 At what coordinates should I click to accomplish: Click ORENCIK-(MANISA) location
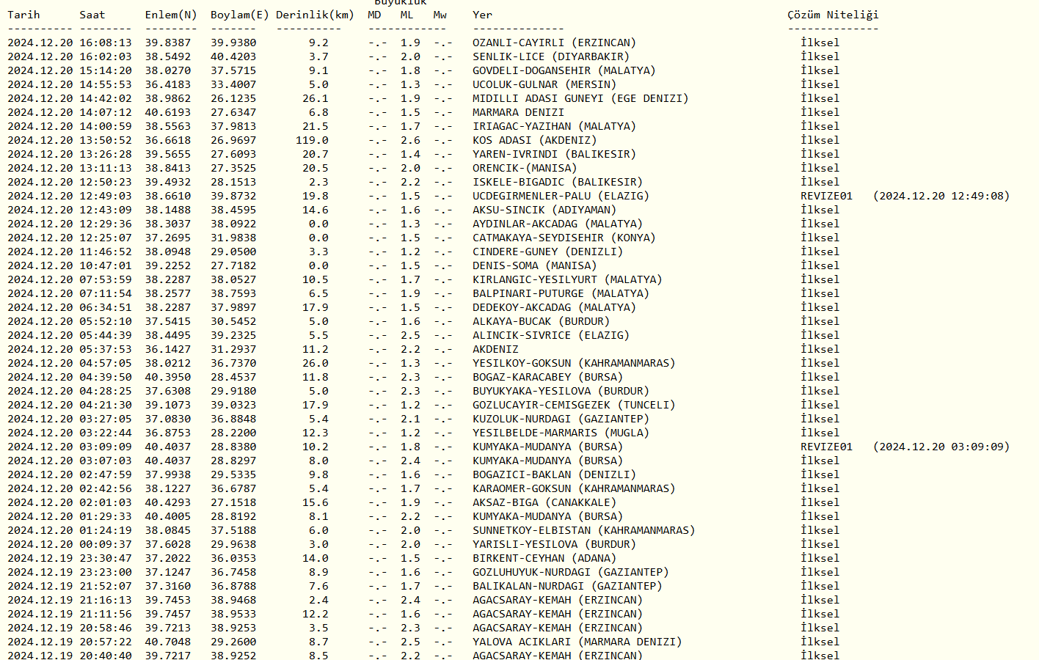(x=525, y=168)
